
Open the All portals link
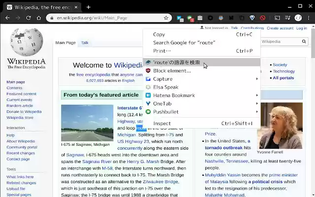click(283, 78)
